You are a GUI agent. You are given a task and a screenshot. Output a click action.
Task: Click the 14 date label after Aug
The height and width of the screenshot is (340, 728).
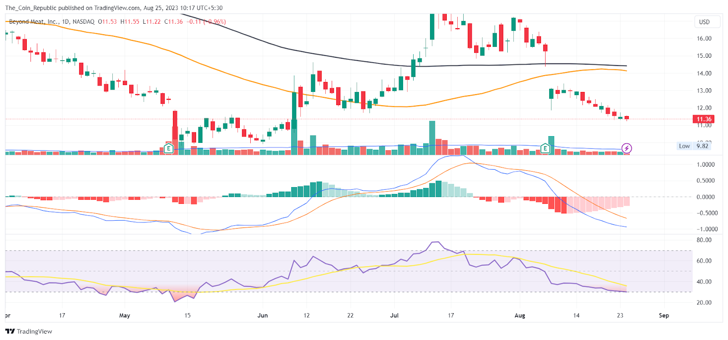pyautogui.click(x=576, y=315)
